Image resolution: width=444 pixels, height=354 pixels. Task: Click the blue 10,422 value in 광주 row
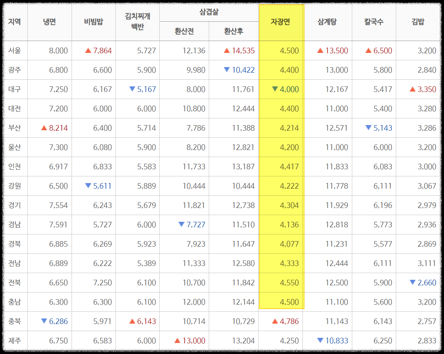click(x=243, y=70)
